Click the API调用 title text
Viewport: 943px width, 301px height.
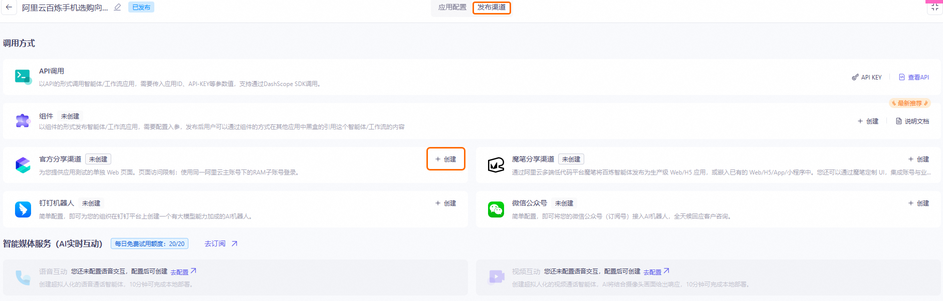coord(52,71)
